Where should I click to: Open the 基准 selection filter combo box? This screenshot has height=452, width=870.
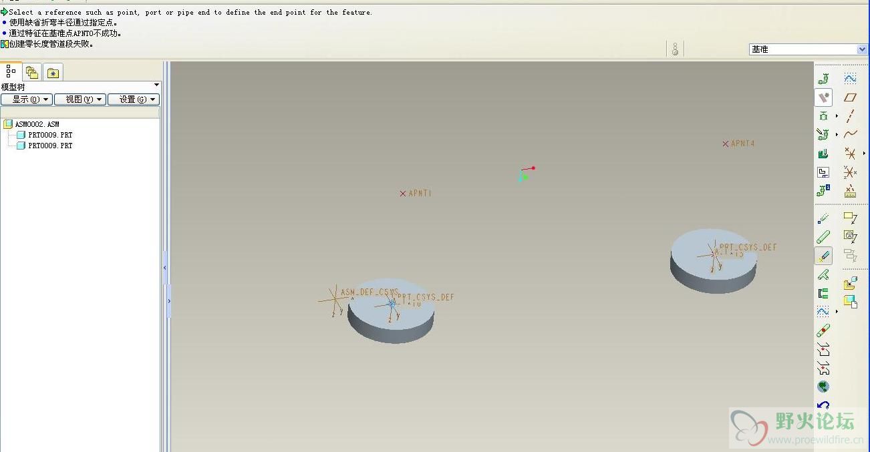click(808, 49)
